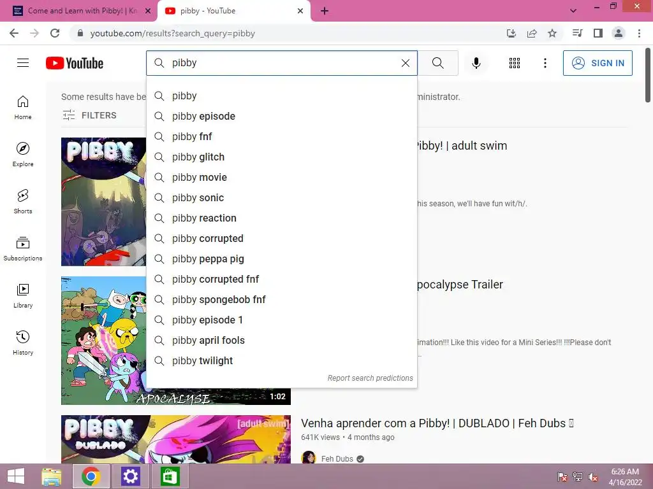Toggle the browser side panel
The width and height of the screenshot is (653, 489).
[598, 33]
